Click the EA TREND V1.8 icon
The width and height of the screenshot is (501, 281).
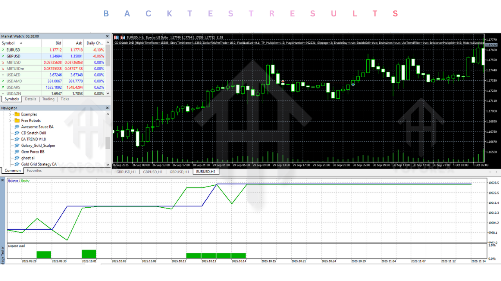[x=17, y=139]
